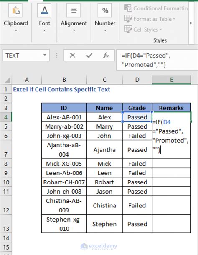Expand the Alignment group dropdown arrow
Image resolution: width=198 pixels, height=255 pixels.
(74, 30)
